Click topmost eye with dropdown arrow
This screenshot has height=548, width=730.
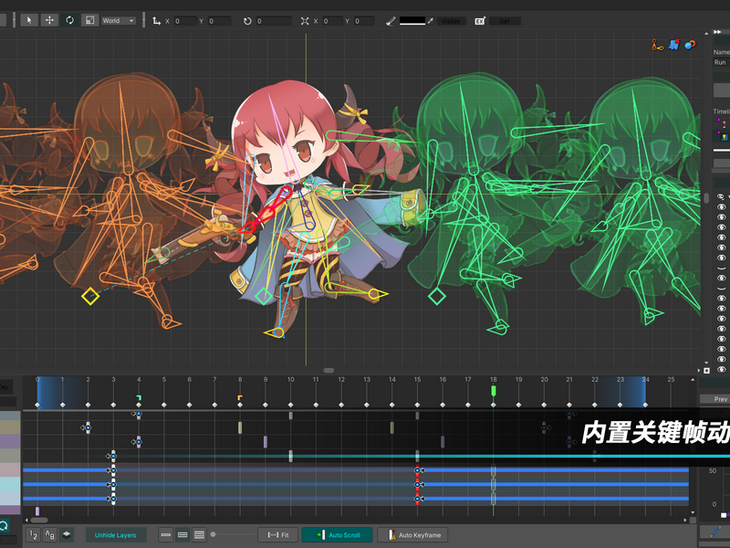coord(722,196)
